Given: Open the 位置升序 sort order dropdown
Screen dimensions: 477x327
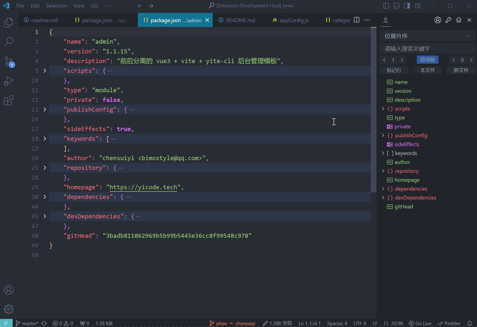Looking at the screenshot, I should pyautogui.click(x=427, y=36).
